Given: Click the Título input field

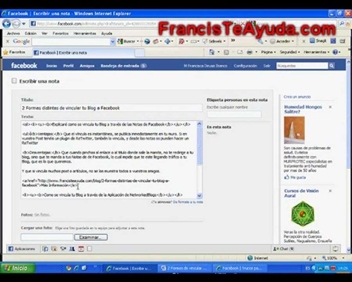Looking at the screenshot, I should [x=111, y=108].
